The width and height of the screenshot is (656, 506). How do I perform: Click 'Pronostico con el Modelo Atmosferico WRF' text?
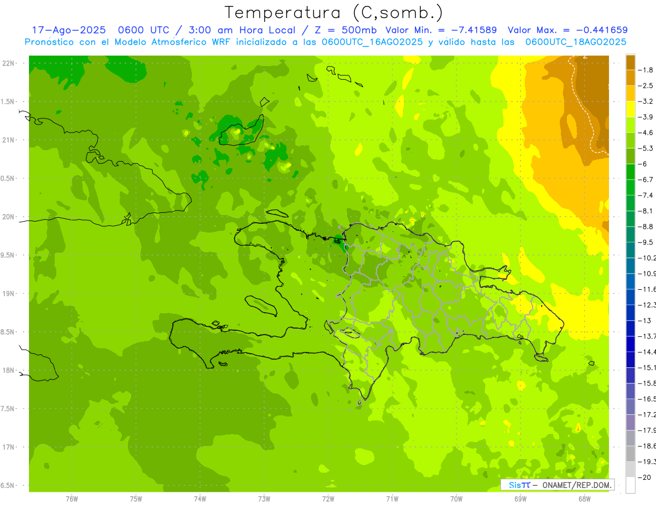click(x=128, y=42)
